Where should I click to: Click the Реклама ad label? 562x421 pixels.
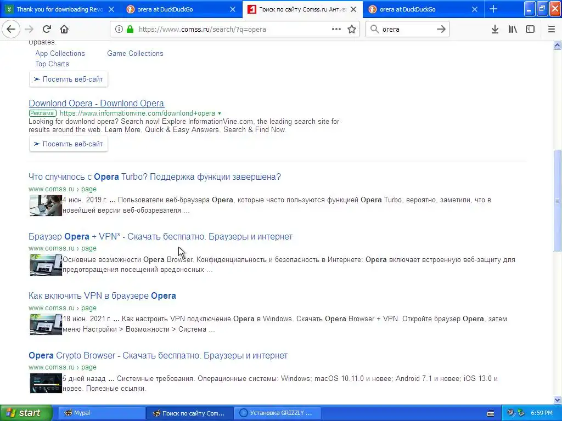coord(42,113)
